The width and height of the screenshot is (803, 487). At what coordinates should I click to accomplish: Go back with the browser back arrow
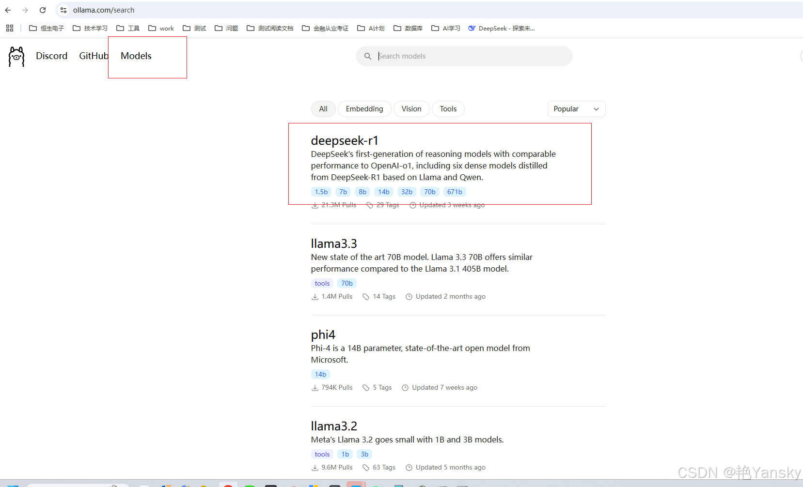(x=8, y=10)
